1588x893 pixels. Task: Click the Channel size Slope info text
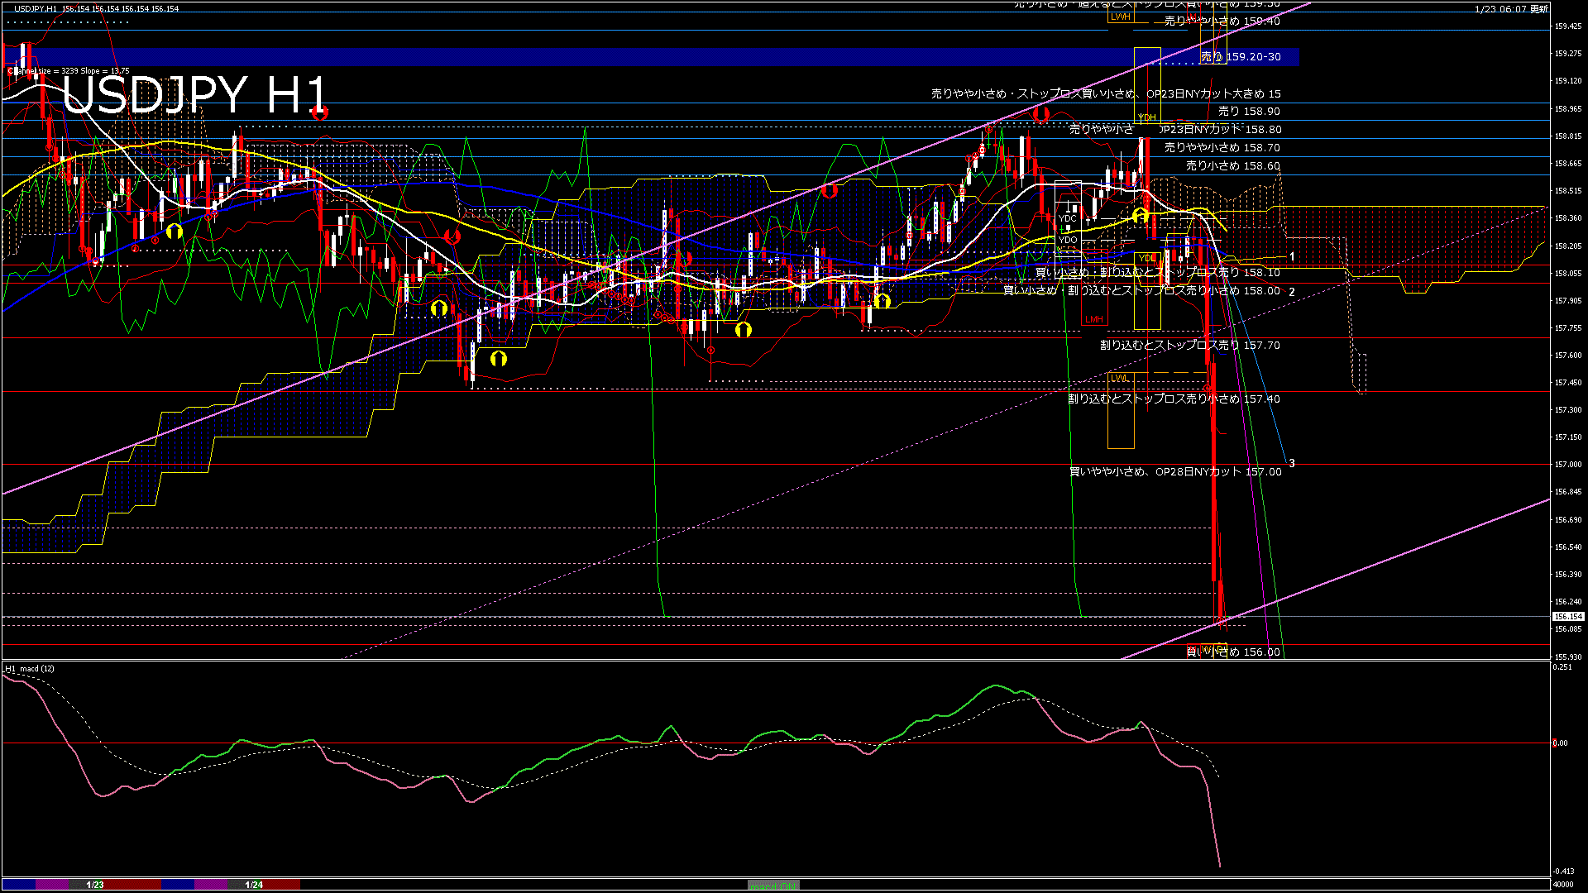click(x=69, y=71)
